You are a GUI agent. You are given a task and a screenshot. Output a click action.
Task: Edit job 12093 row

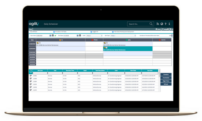click(31, 84)
